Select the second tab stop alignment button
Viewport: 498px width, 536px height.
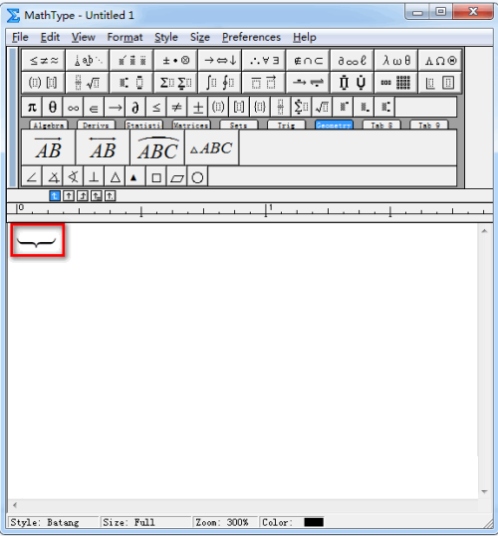[x=69, y=196]
